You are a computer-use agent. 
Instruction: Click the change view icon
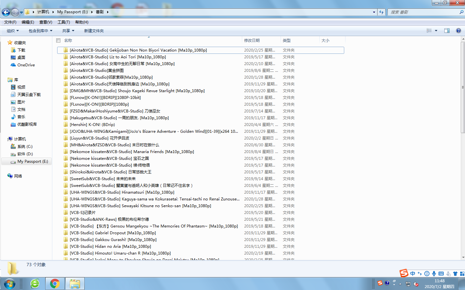[x=429, y=31]
